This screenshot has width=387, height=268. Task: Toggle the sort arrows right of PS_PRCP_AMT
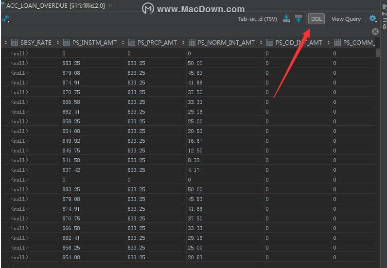(x=183, y=43)
